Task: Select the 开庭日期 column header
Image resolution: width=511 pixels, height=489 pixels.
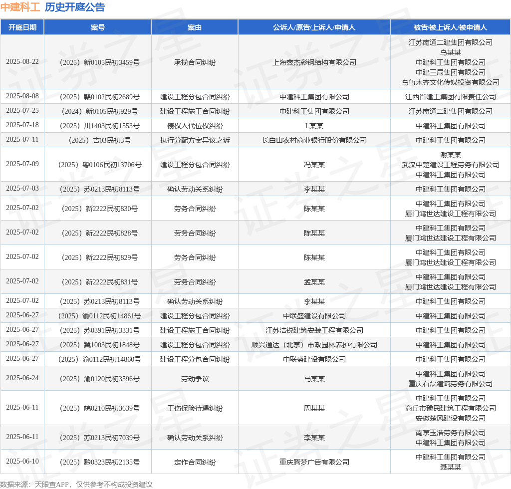Action: pyautogui.click(x=22, y=27)
